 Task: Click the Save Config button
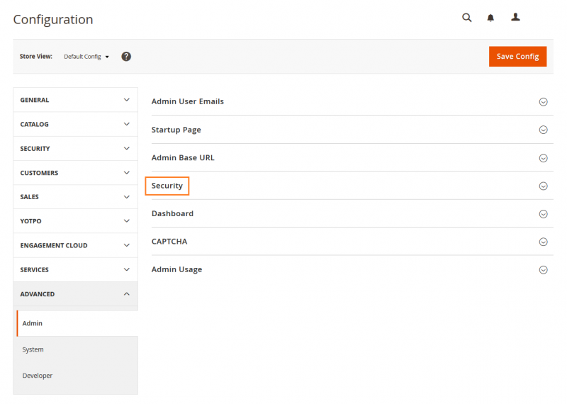click(517, 57)
